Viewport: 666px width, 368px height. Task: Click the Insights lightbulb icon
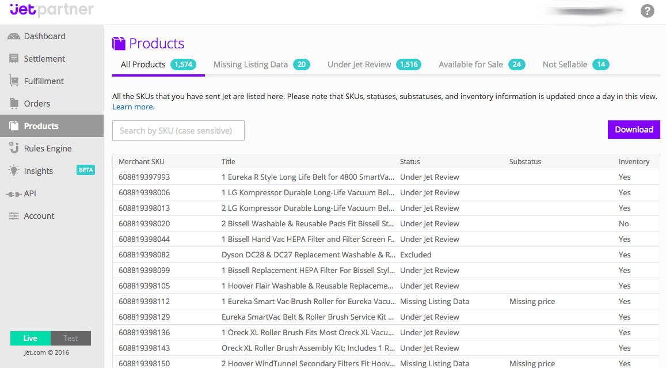point(14,170)
